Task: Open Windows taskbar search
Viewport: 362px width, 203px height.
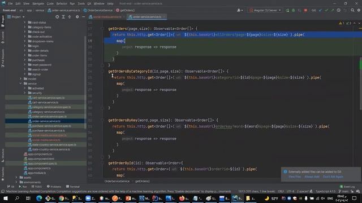Action: [17, 198]
